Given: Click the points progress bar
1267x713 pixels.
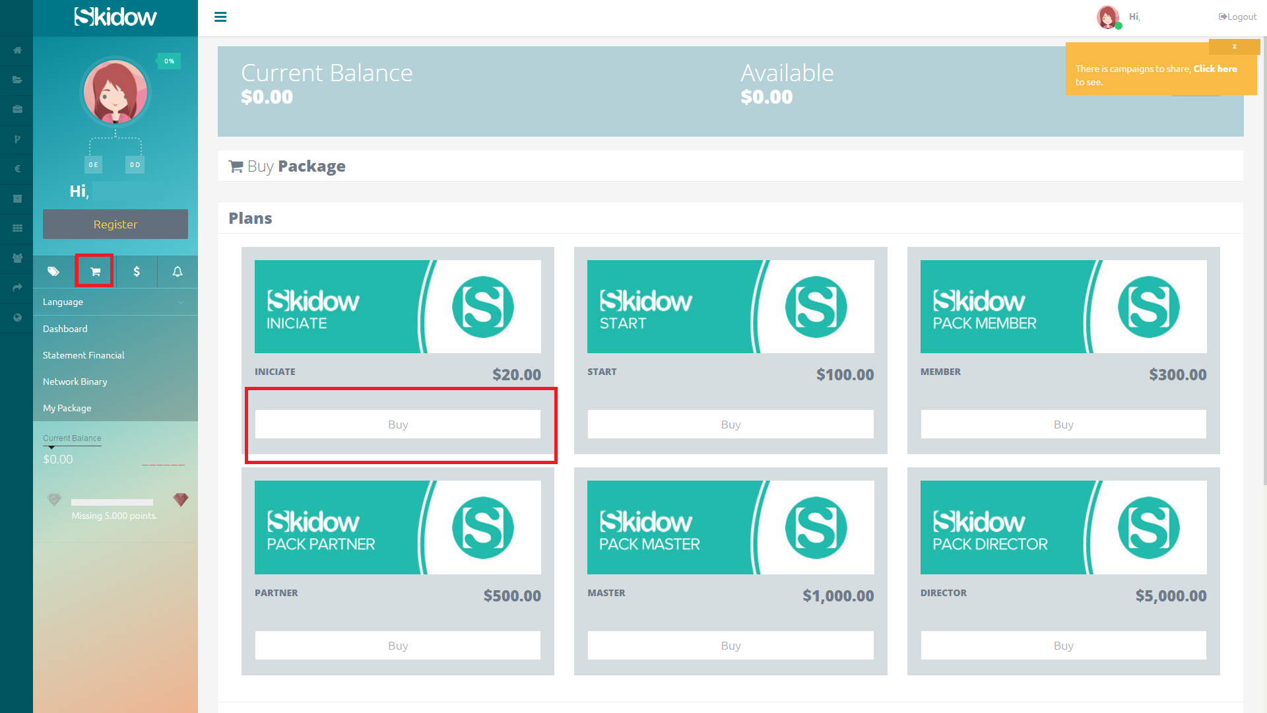Looking at the screenshot, I should (112, 502).
